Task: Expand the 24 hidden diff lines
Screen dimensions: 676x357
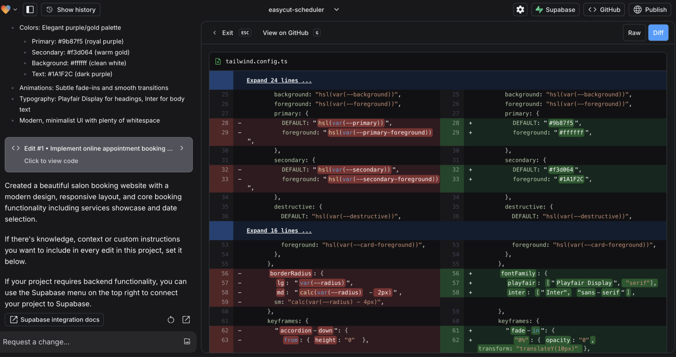Action: click(279, 80)
